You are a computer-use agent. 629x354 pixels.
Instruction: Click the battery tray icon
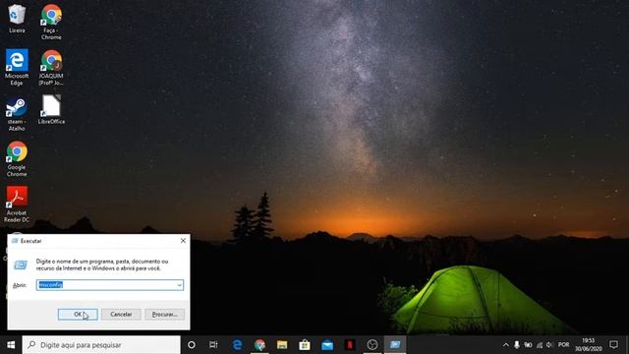tap(528, 345)
